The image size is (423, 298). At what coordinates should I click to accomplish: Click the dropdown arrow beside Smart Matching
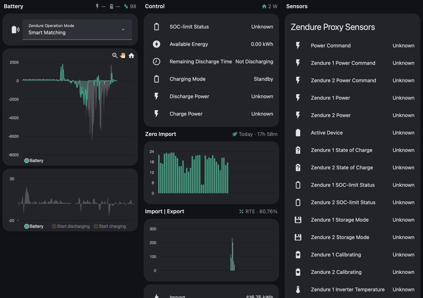coord(123,30)
